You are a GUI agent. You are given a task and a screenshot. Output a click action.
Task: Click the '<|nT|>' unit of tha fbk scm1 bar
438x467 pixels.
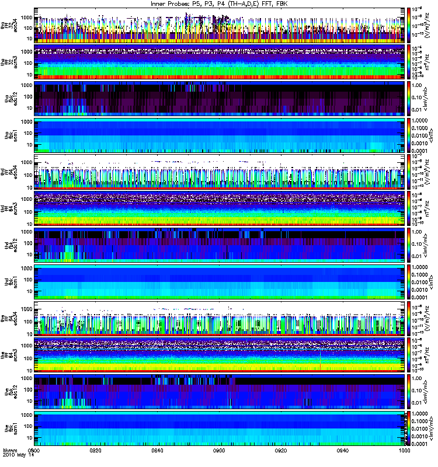[x=431, y=135]
